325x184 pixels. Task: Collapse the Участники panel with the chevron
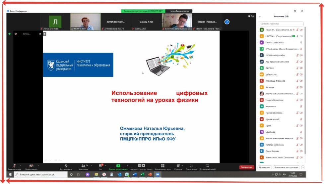point(260,16)
